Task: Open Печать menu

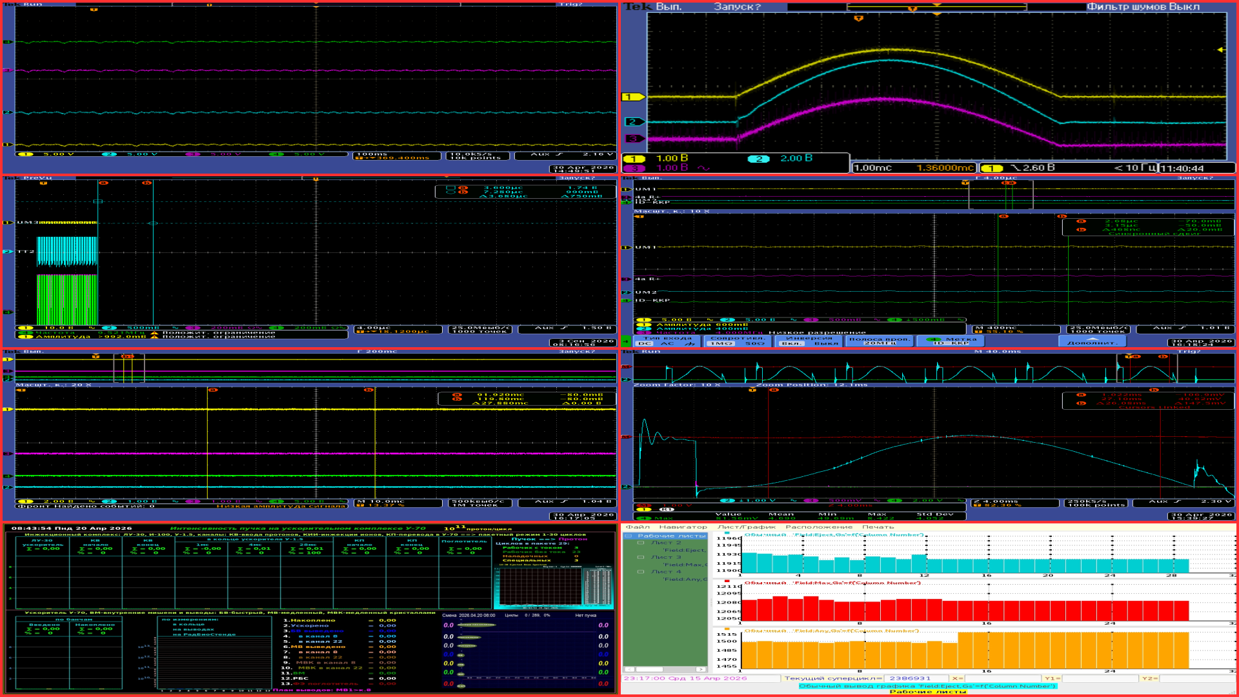Action: (x=878, y=527)
